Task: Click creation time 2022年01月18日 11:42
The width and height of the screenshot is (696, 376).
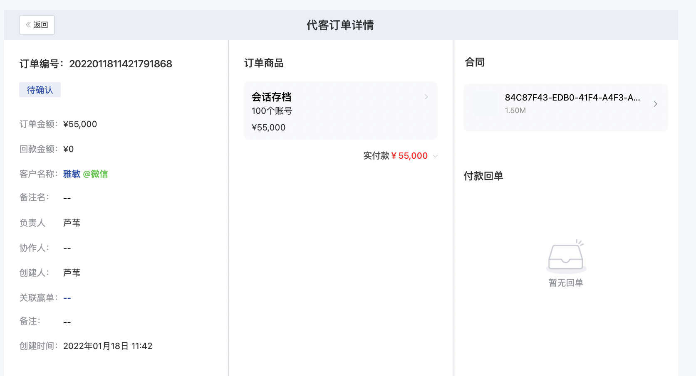Action: click(108, 346)
